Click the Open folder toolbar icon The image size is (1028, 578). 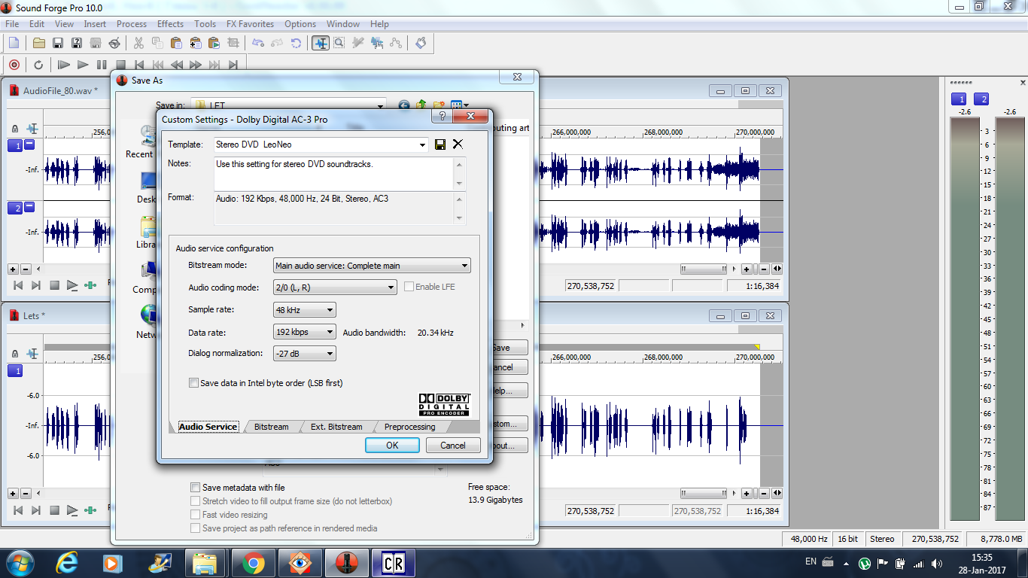[39, 43]
